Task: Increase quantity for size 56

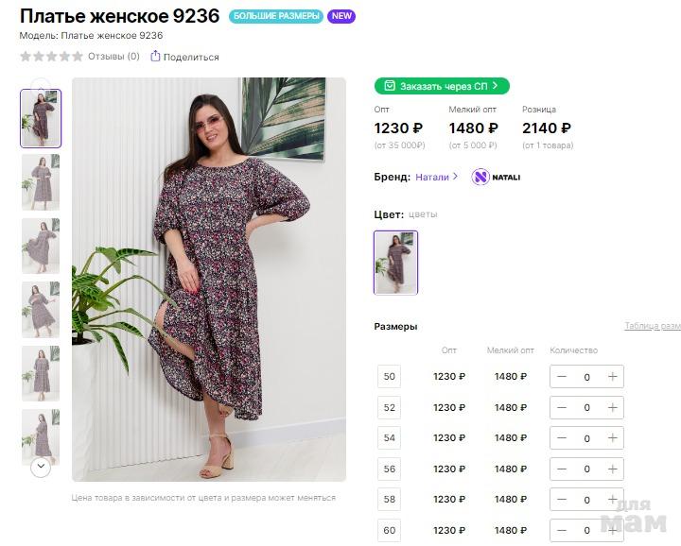Action: [x=613, y=469]
